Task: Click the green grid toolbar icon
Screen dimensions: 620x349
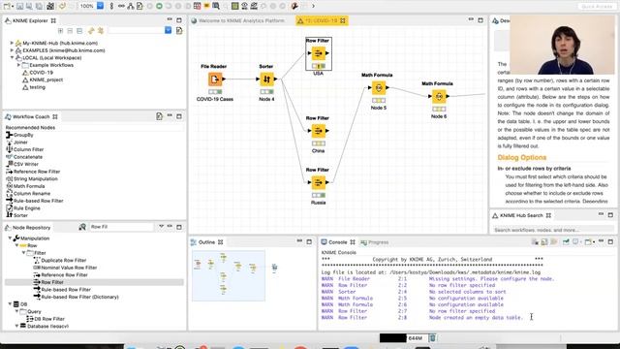Action: (234, 6)
